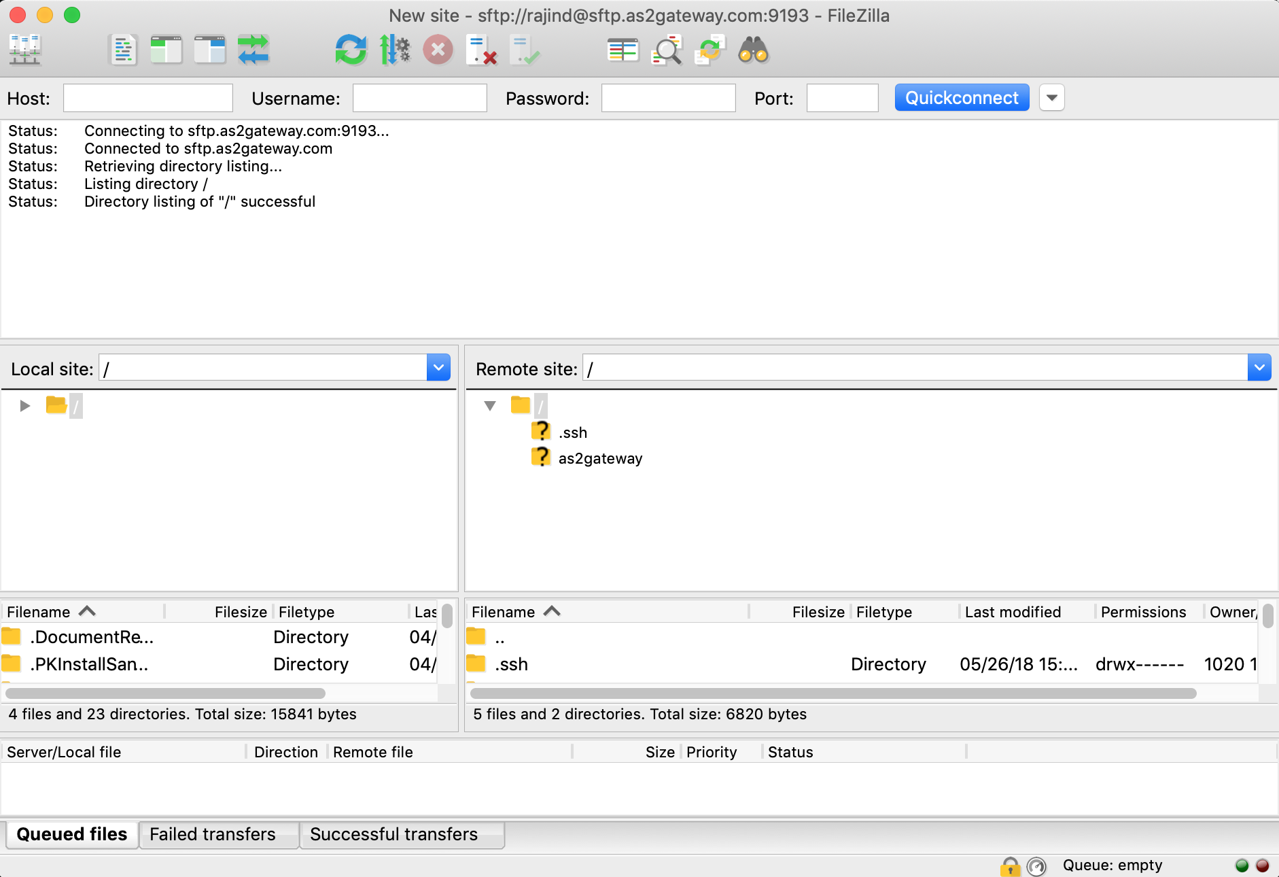Sort local files by Filesize column
The width and height of the screenshot is (1279, 877).
click(x=219, y=612)
